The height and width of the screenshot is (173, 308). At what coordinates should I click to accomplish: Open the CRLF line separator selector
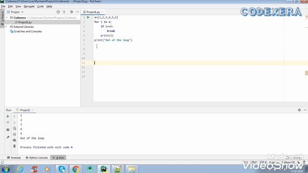coord(254,162)
